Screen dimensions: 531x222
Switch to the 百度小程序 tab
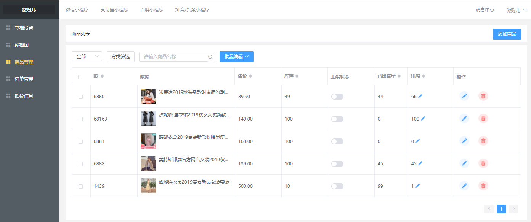point(152,10)
